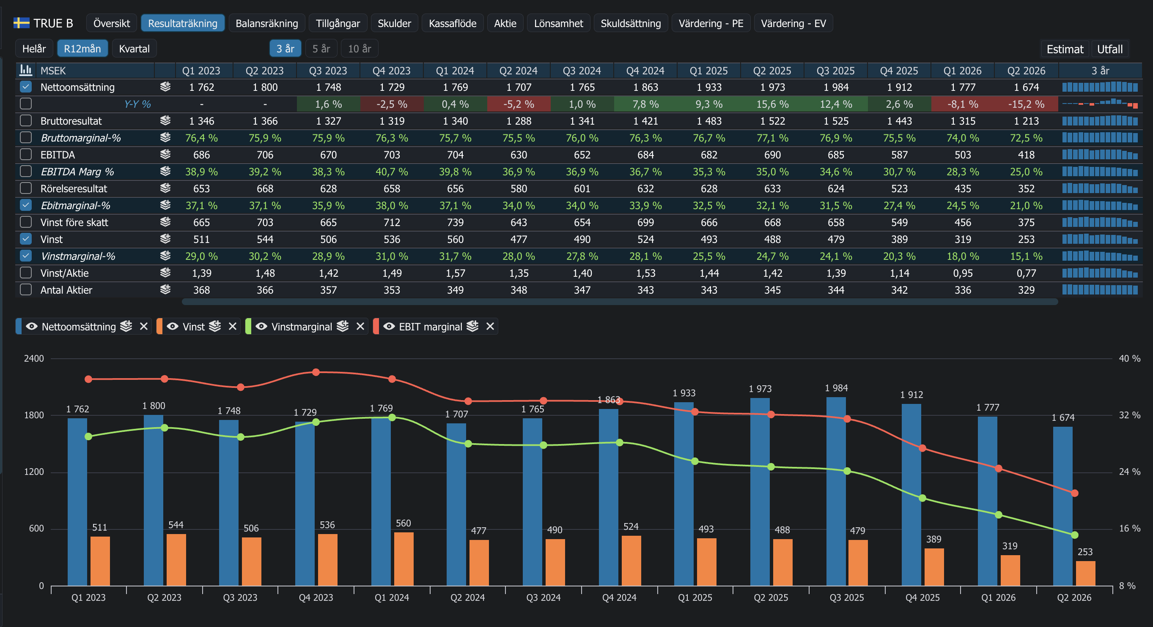The image size is (1153, 627).
Task: Check the EBITDA row checkbox
Action: pos(26,155)
